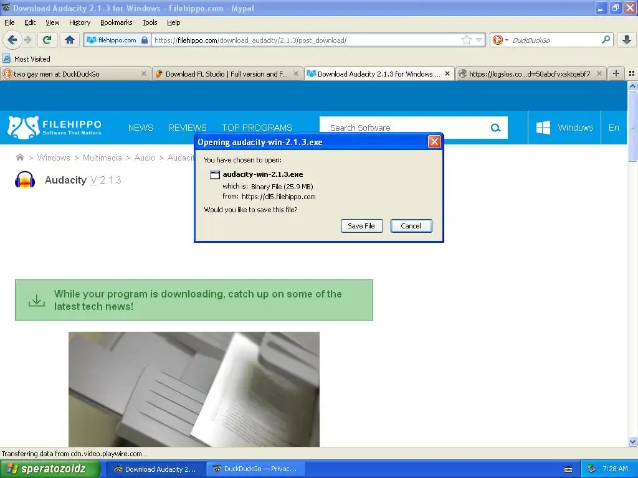Image resolution: width=638 pixels, height=478 pixels.
Task: Open the REVIEWS section
Action: [187, 128]
